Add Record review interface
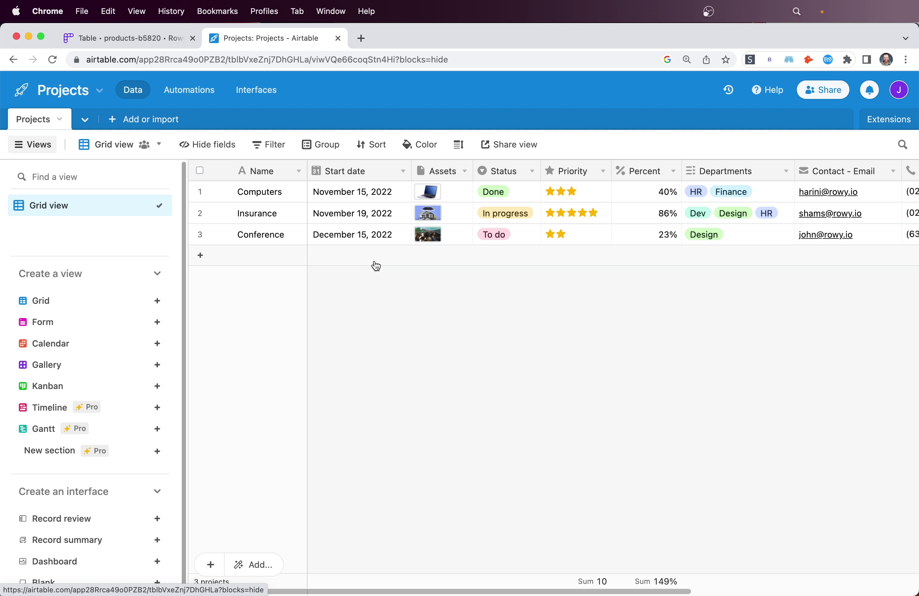 (157, 519)
